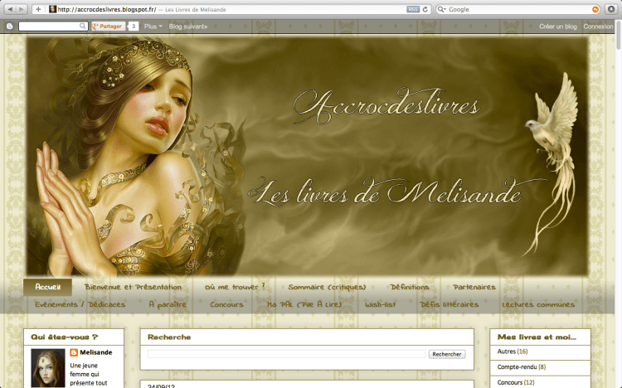Go to Blog suivant
This screenshot has width=622, height=388.
[x=188, y=27]
